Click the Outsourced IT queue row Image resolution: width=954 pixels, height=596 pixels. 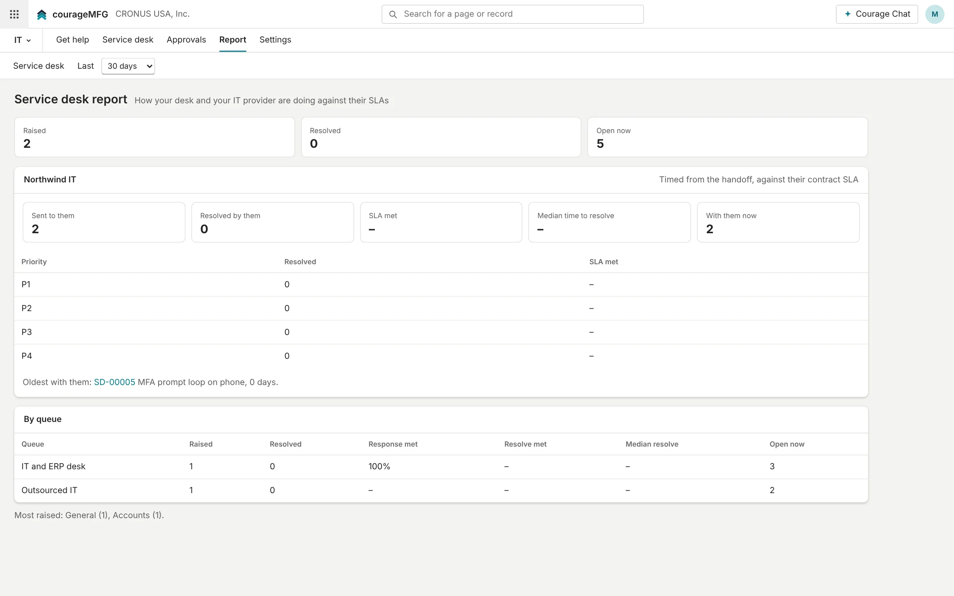tap(441, 491)
